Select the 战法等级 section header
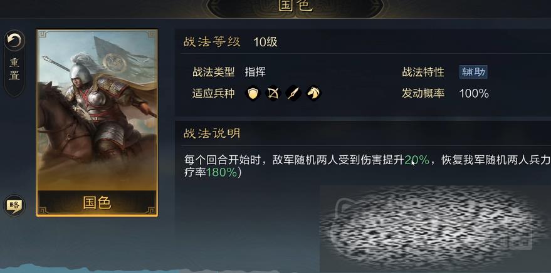The image size is (551, 273). click(x=212, y=42)
